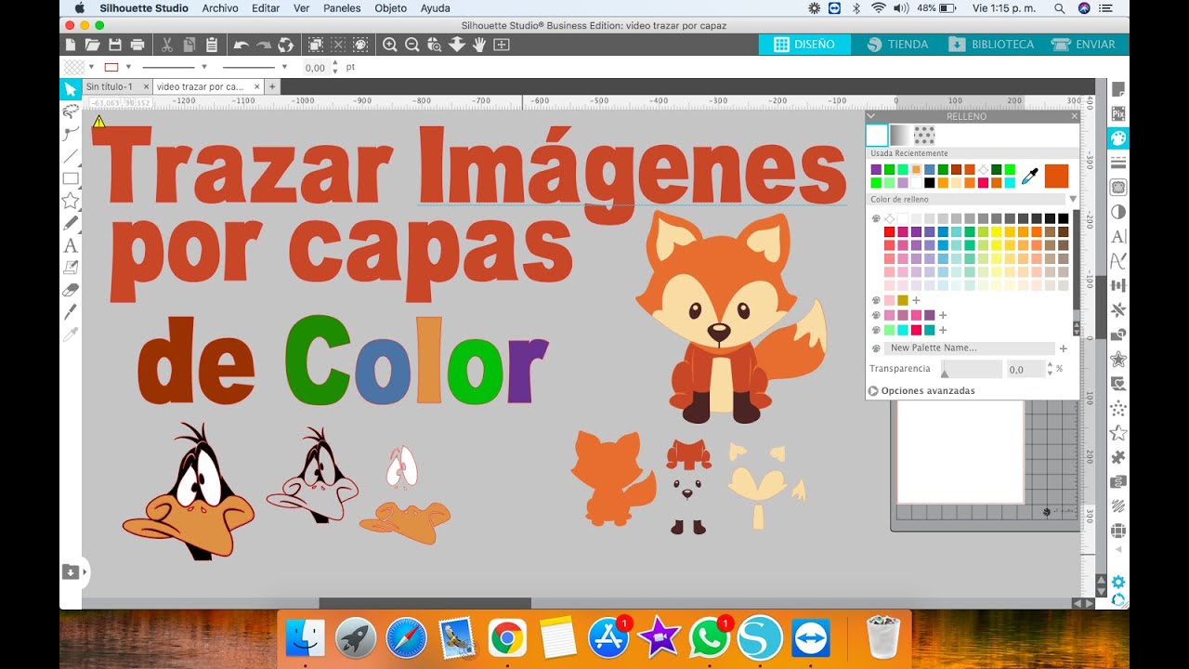Open the first line style dropdown
The height and width of the screenshot is (669, 1189).
click(205, 67)
